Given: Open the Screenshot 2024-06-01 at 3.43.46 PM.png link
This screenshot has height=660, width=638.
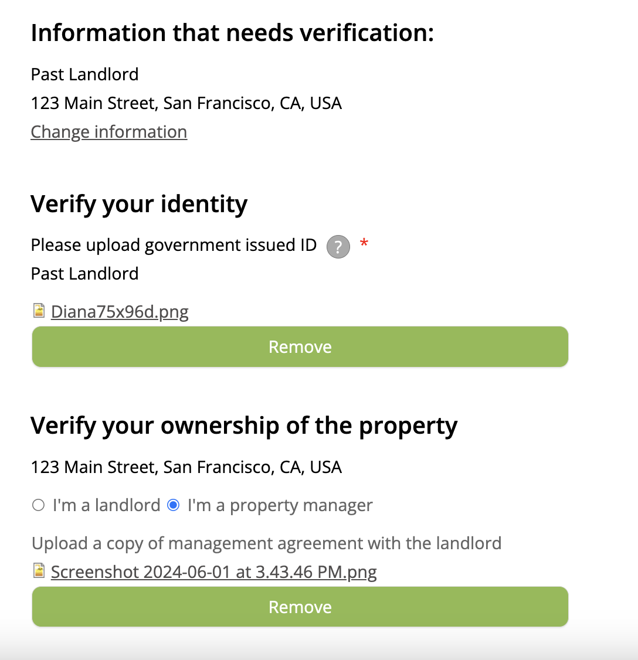Looking at the screenshot, I should 213,572.
